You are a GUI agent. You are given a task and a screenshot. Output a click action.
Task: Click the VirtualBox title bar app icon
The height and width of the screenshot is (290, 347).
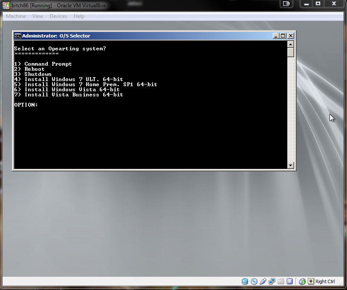click(6, 5)
